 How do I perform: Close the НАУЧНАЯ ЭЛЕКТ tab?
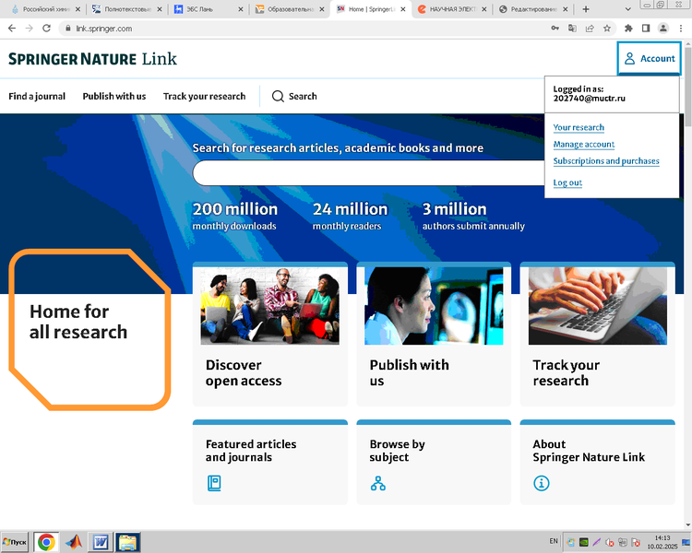click(x=484, y=9)
